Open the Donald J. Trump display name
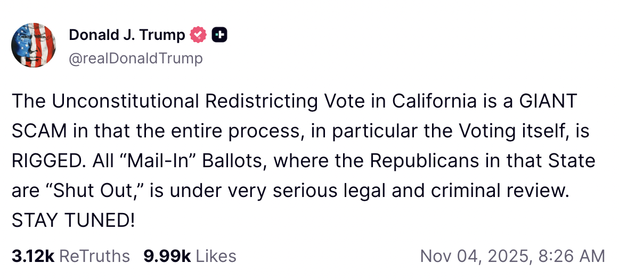Image resolution: width=619 pixels, height=279 pixels. point(127,36)
